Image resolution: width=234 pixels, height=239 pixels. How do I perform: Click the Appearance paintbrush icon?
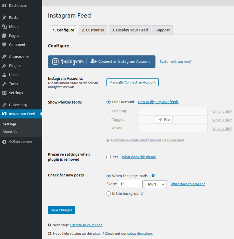[x=4, y=57]
